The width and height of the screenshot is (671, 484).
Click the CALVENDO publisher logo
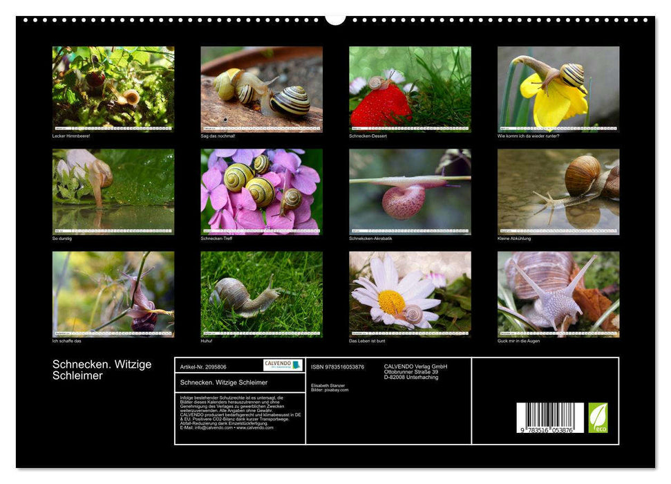(x=282, y=364)
